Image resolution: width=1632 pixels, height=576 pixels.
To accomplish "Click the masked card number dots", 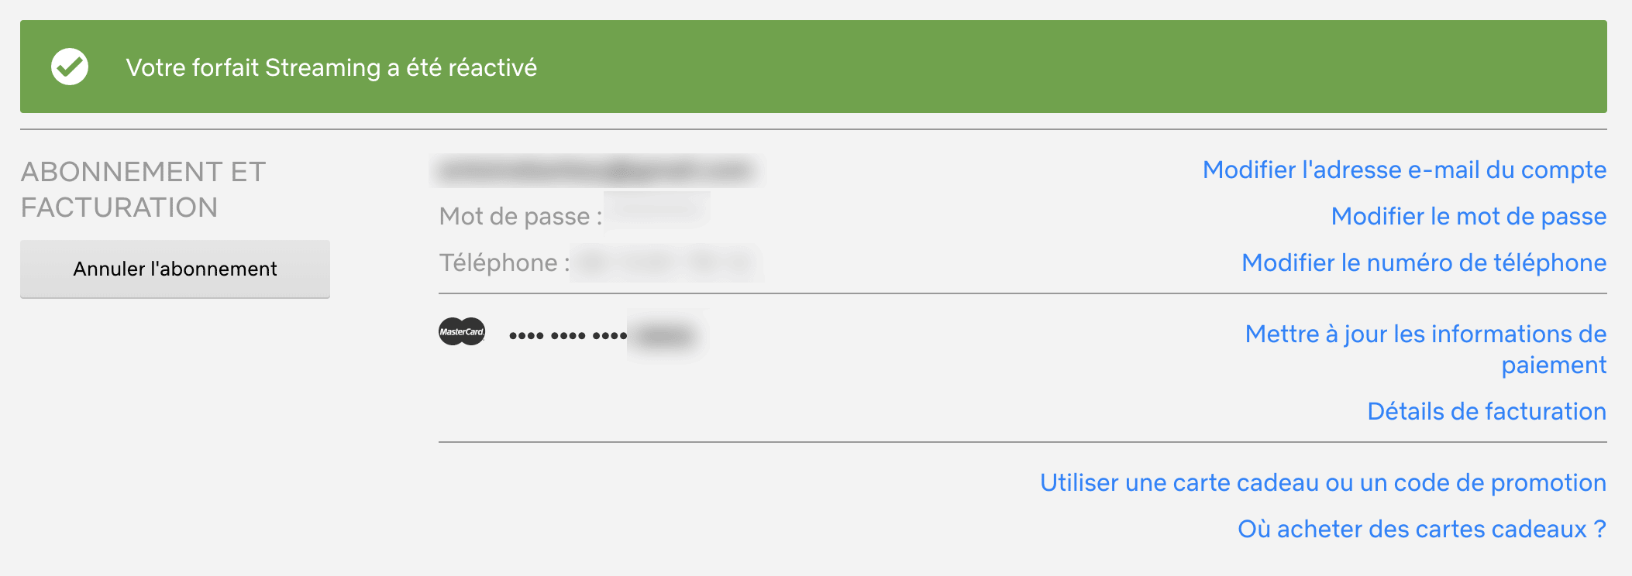I will coord(568,335).
